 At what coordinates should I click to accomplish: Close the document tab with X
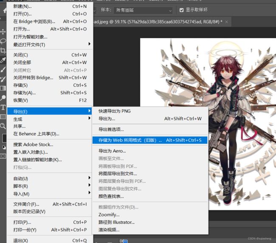tap(227, 22)
